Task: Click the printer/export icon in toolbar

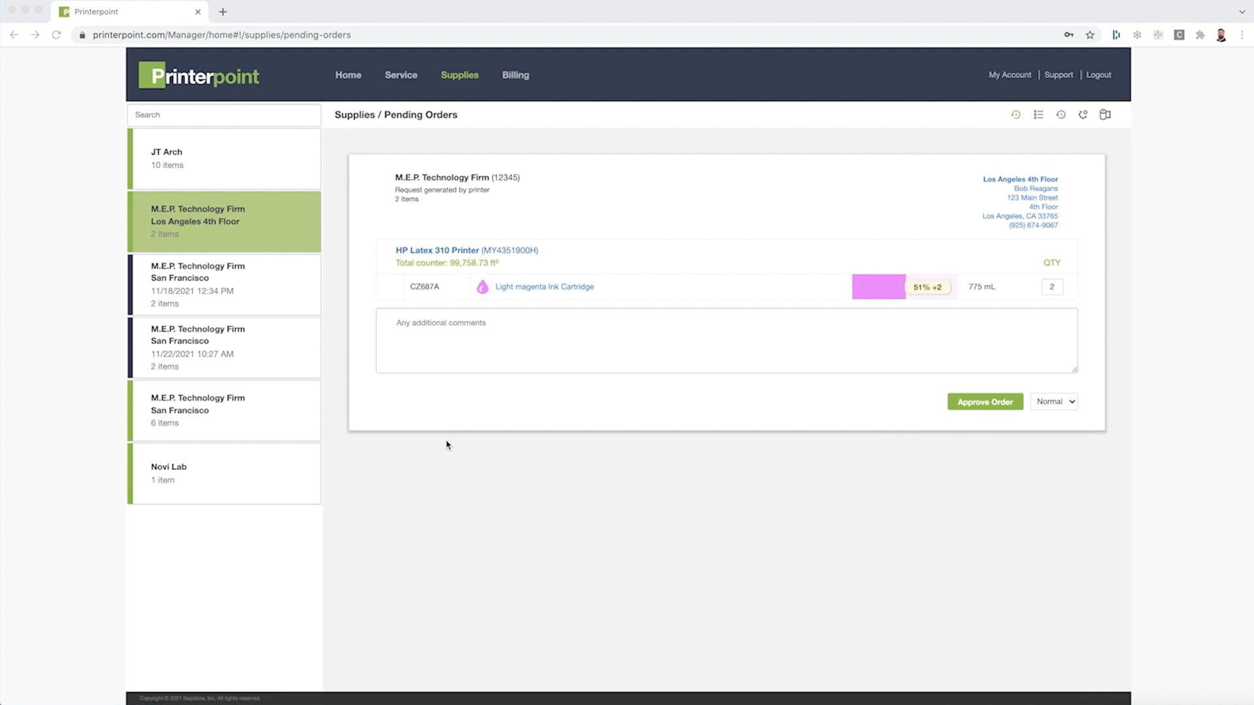Action: pos(1105,114)
